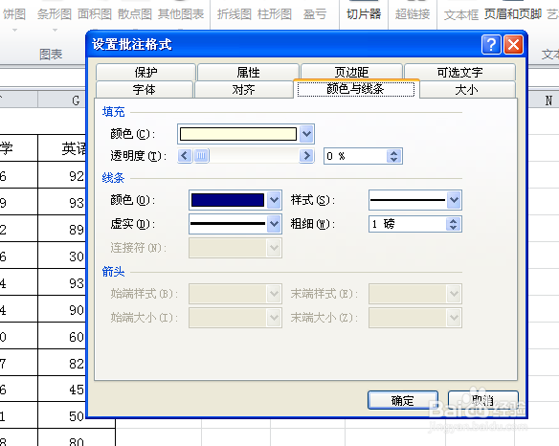Open the 可选文字 tab
Image resolution: width=559 pixels, height=446 pixels.
[x=459, y=72]
